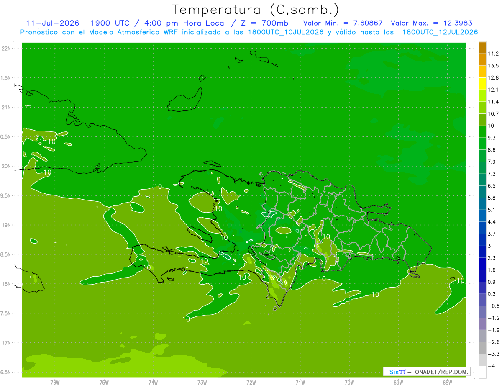Screen dimensions: 502x388
Task: Click the 0.9 color scale label
Action: click(492, 282)
